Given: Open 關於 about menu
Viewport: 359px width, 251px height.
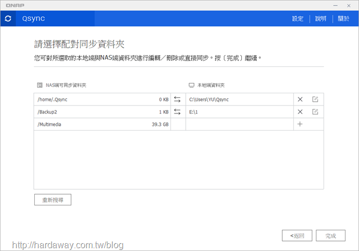Looking at the screenshot, I should 343,19.
